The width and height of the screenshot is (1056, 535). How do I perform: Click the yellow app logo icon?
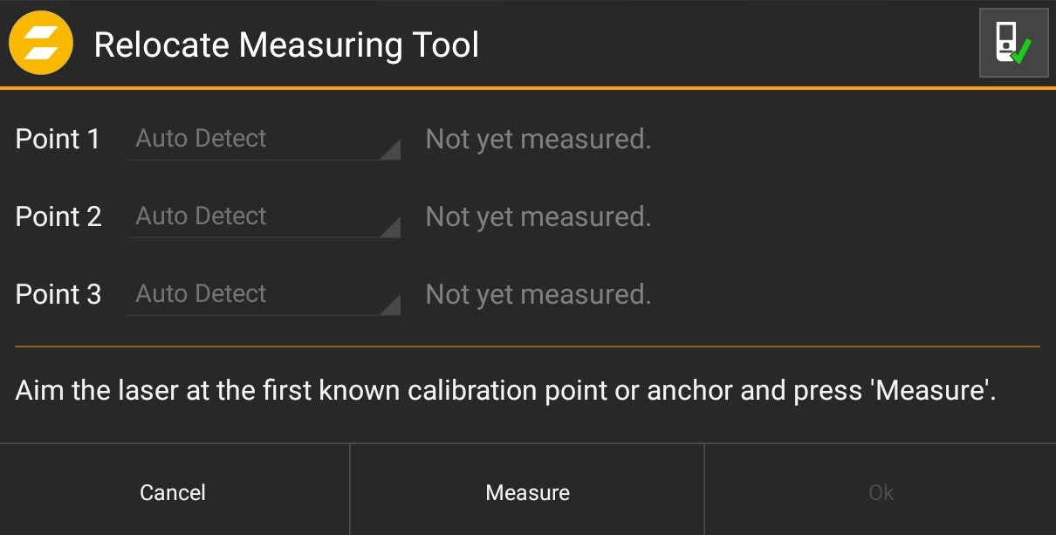pos(40,44)
